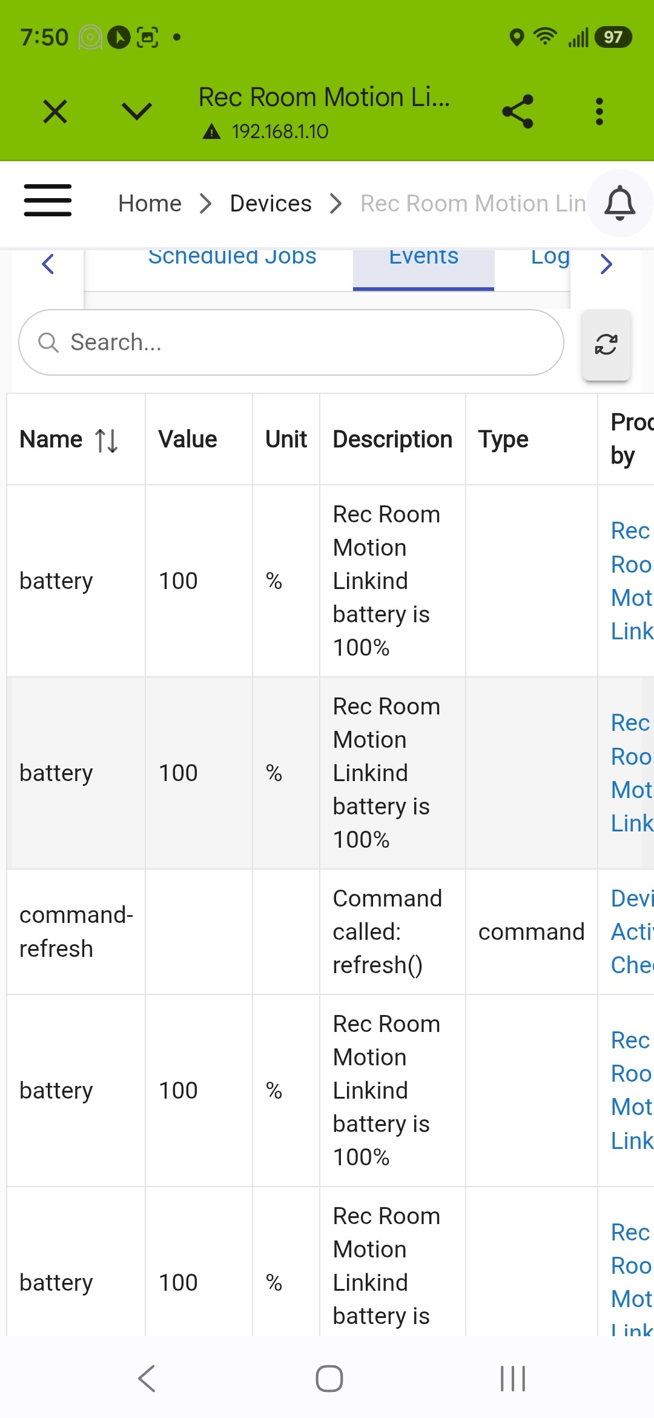Expand the downward chevron in the browser bar
This screenshot has height=1418, width=654.
(137, 112)
